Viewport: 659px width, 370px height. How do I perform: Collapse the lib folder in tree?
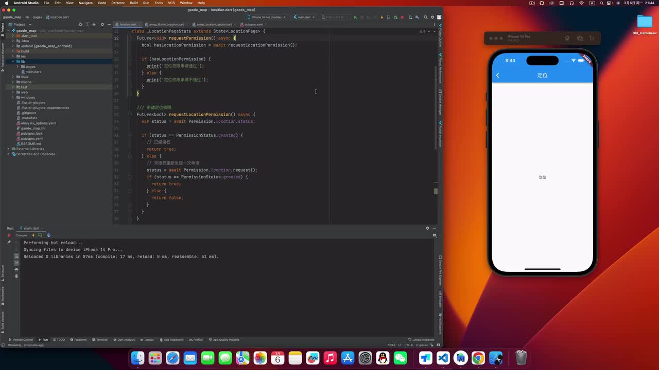point(13,62)
